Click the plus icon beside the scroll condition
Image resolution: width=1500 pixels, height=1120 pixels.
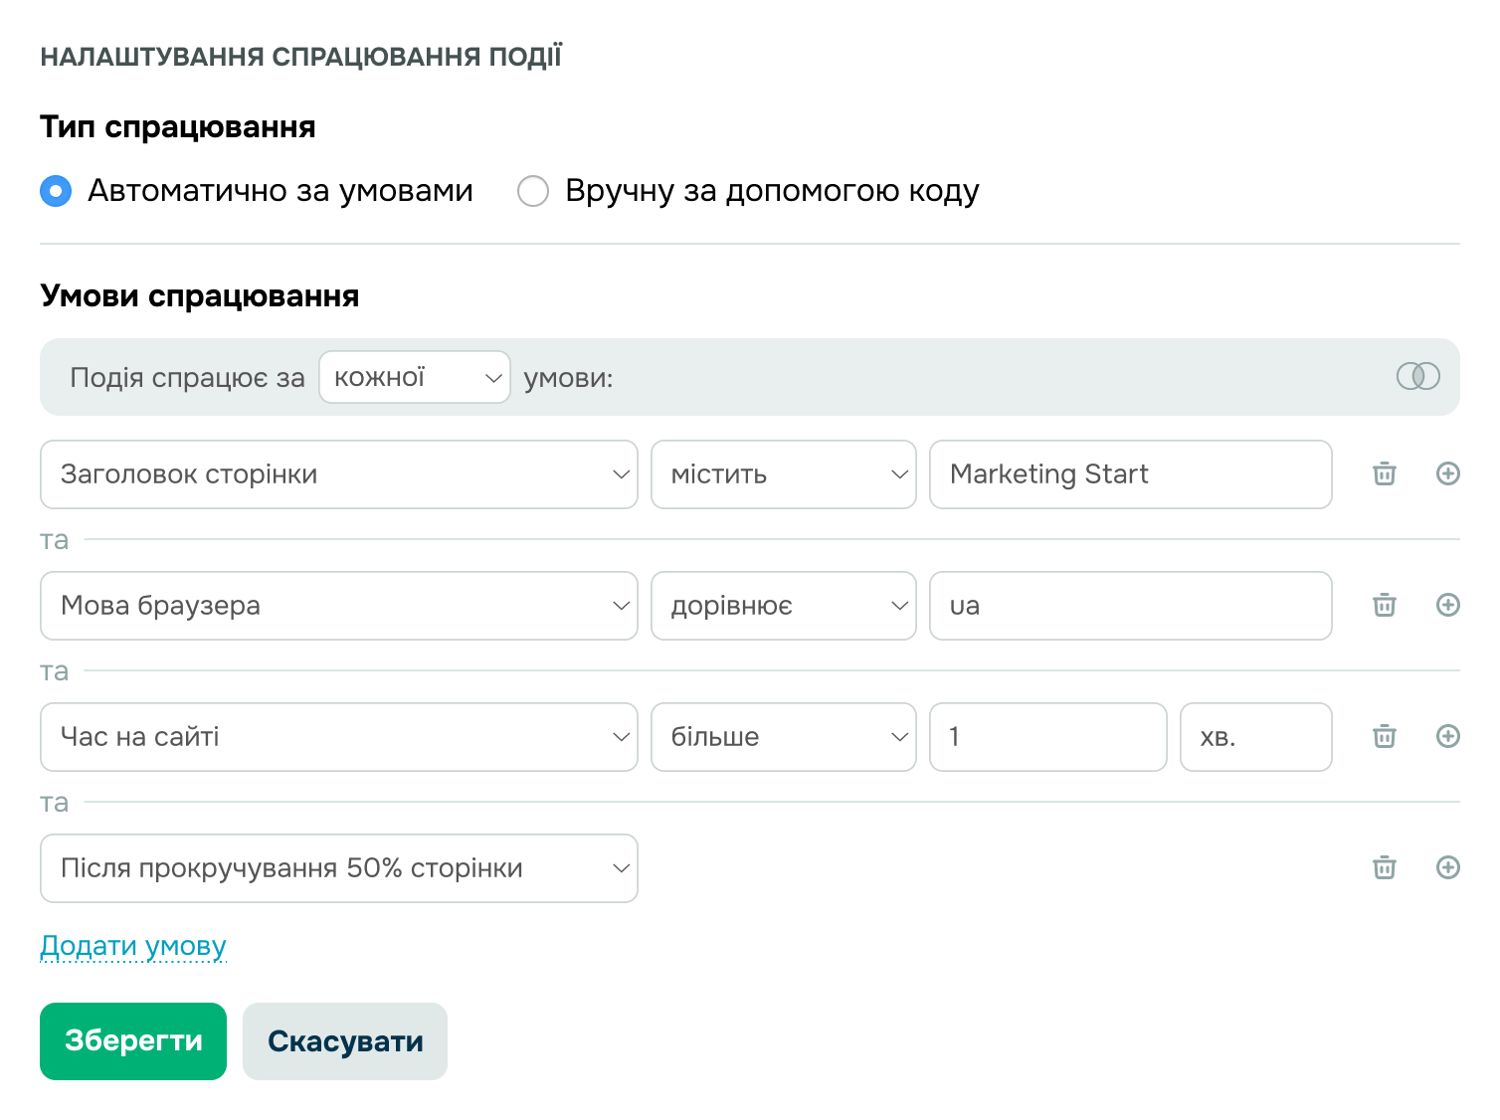[x=1448, y=867]
